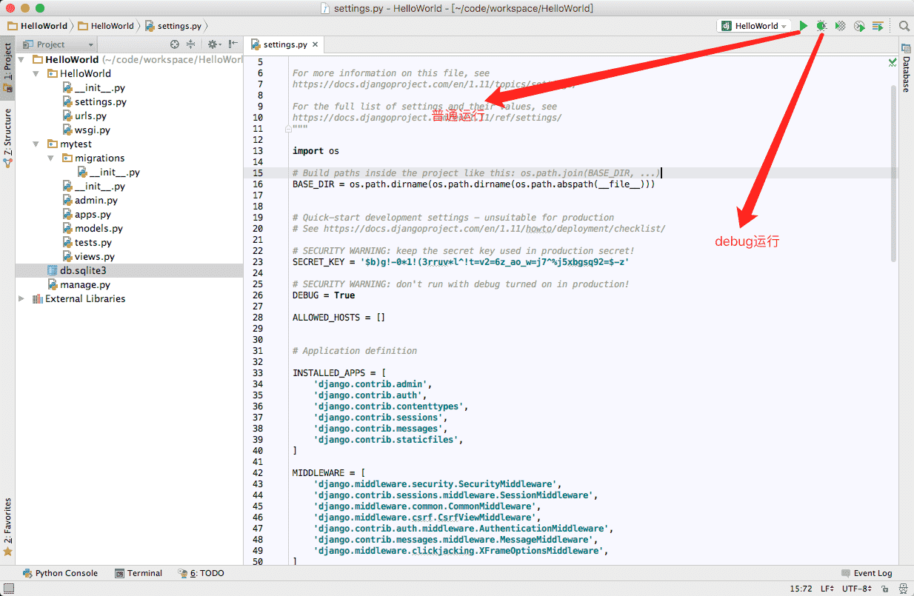Select apps.py in the project tree
Viewport: 914px width, 596px height.
tap(93, 214)
